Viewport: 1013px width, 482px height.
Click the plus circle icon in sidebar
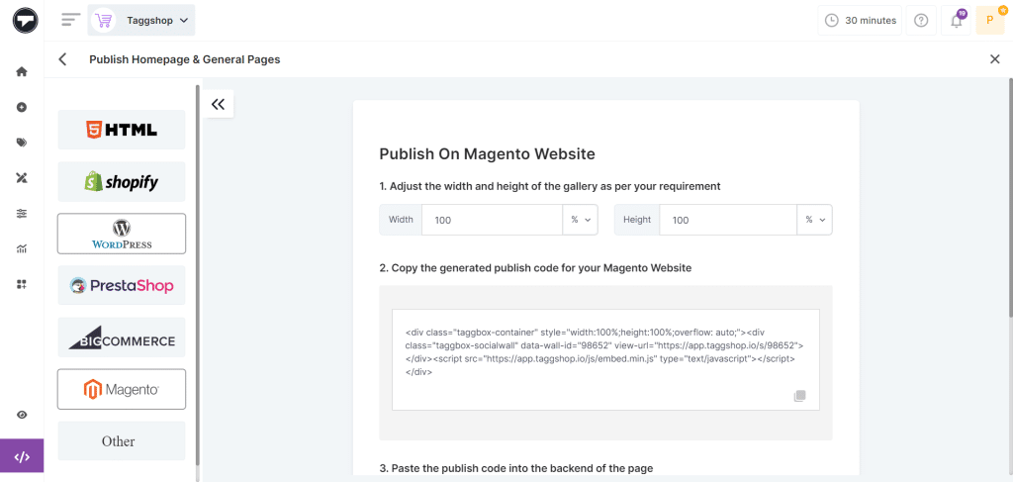[x=22, y=107]
